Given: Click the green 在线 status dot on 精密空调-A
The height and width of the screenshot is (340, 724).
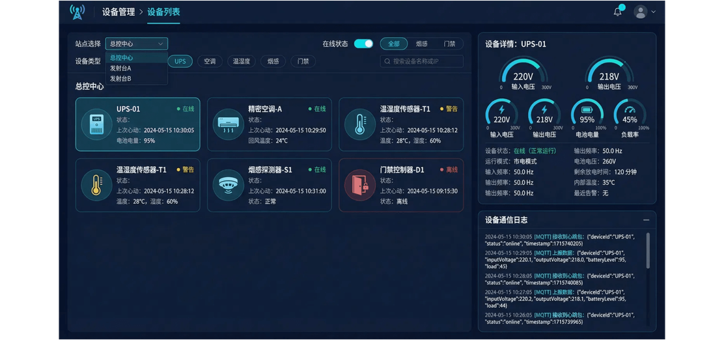Looking at the screenshot, I should pyautogui.click(x=311, y=109).
